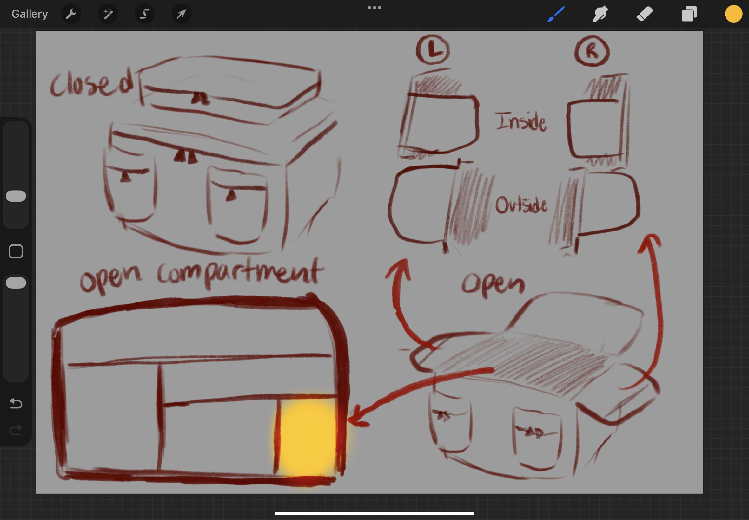Undo the last stroke
The width and height of the screenshot is (749, 520).
click(x=16, y=403)
